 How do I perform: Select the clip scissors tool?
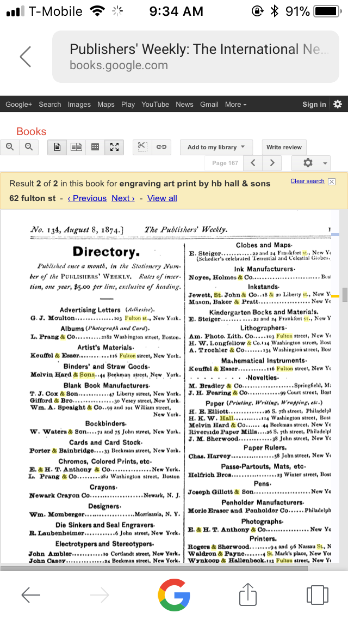142,147
